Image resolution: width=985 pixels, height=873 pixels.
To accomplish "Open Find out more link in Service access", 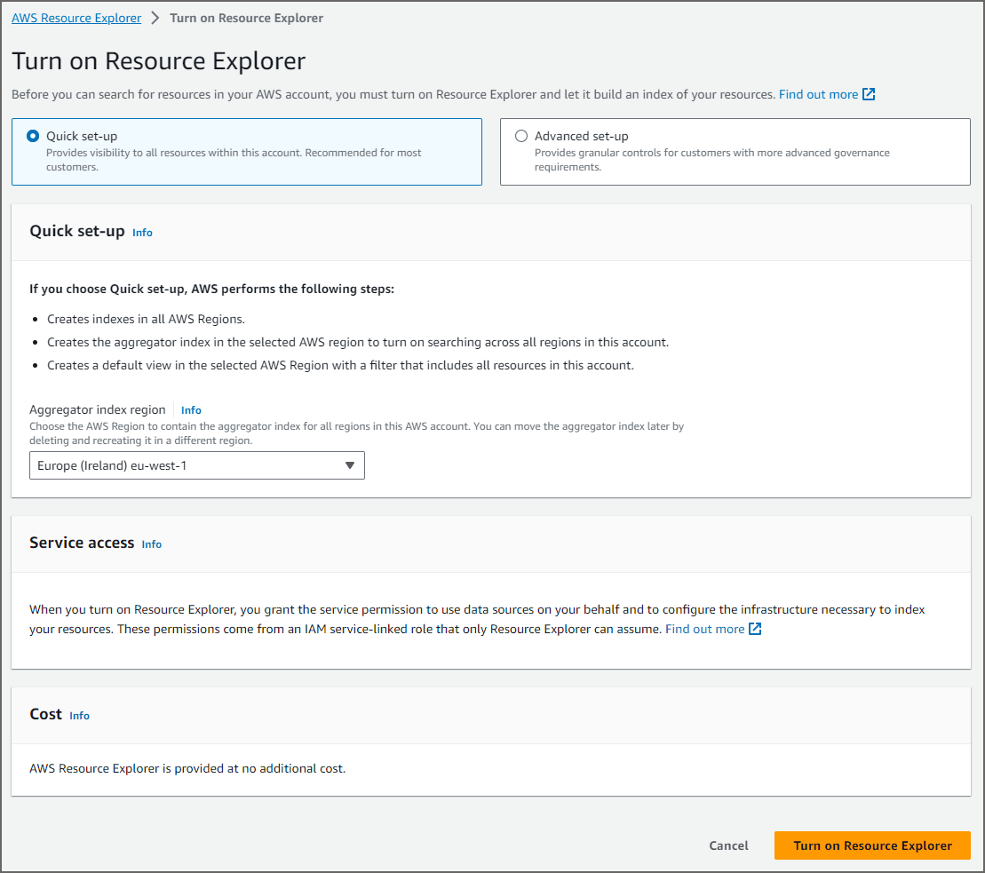I will (705, 629).
